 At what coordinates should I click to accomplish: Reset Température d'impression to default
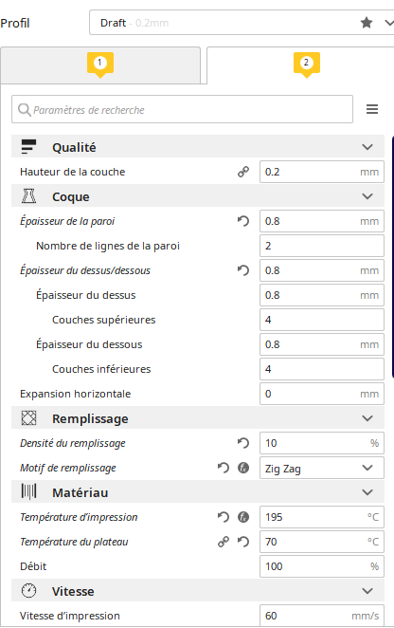pos(224,517)
